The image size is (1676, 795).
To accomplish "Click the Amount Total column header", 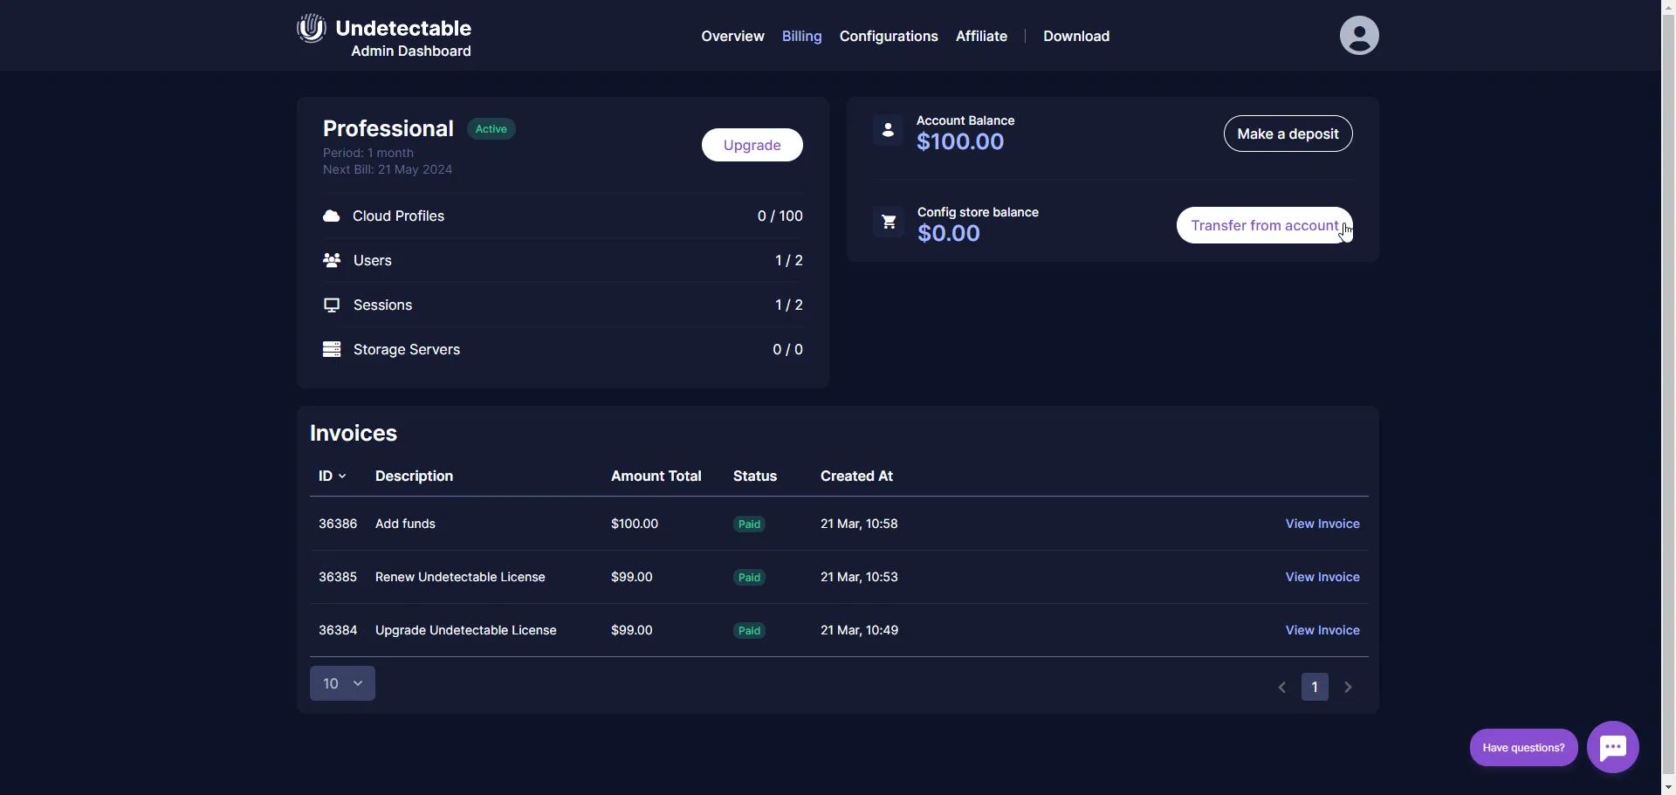I will tap(656, 476).
